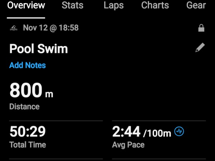The image size is (215, 161).
Task: Open the Gear tab
Action: coord(196,6)
